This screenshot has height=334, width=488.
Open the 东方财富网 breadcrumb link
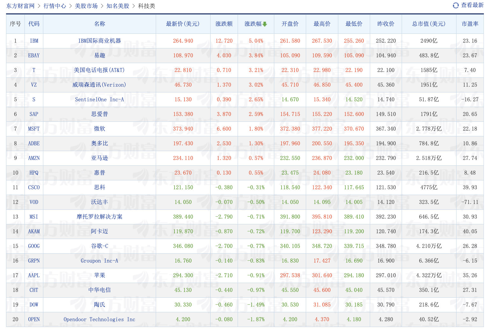20,6
